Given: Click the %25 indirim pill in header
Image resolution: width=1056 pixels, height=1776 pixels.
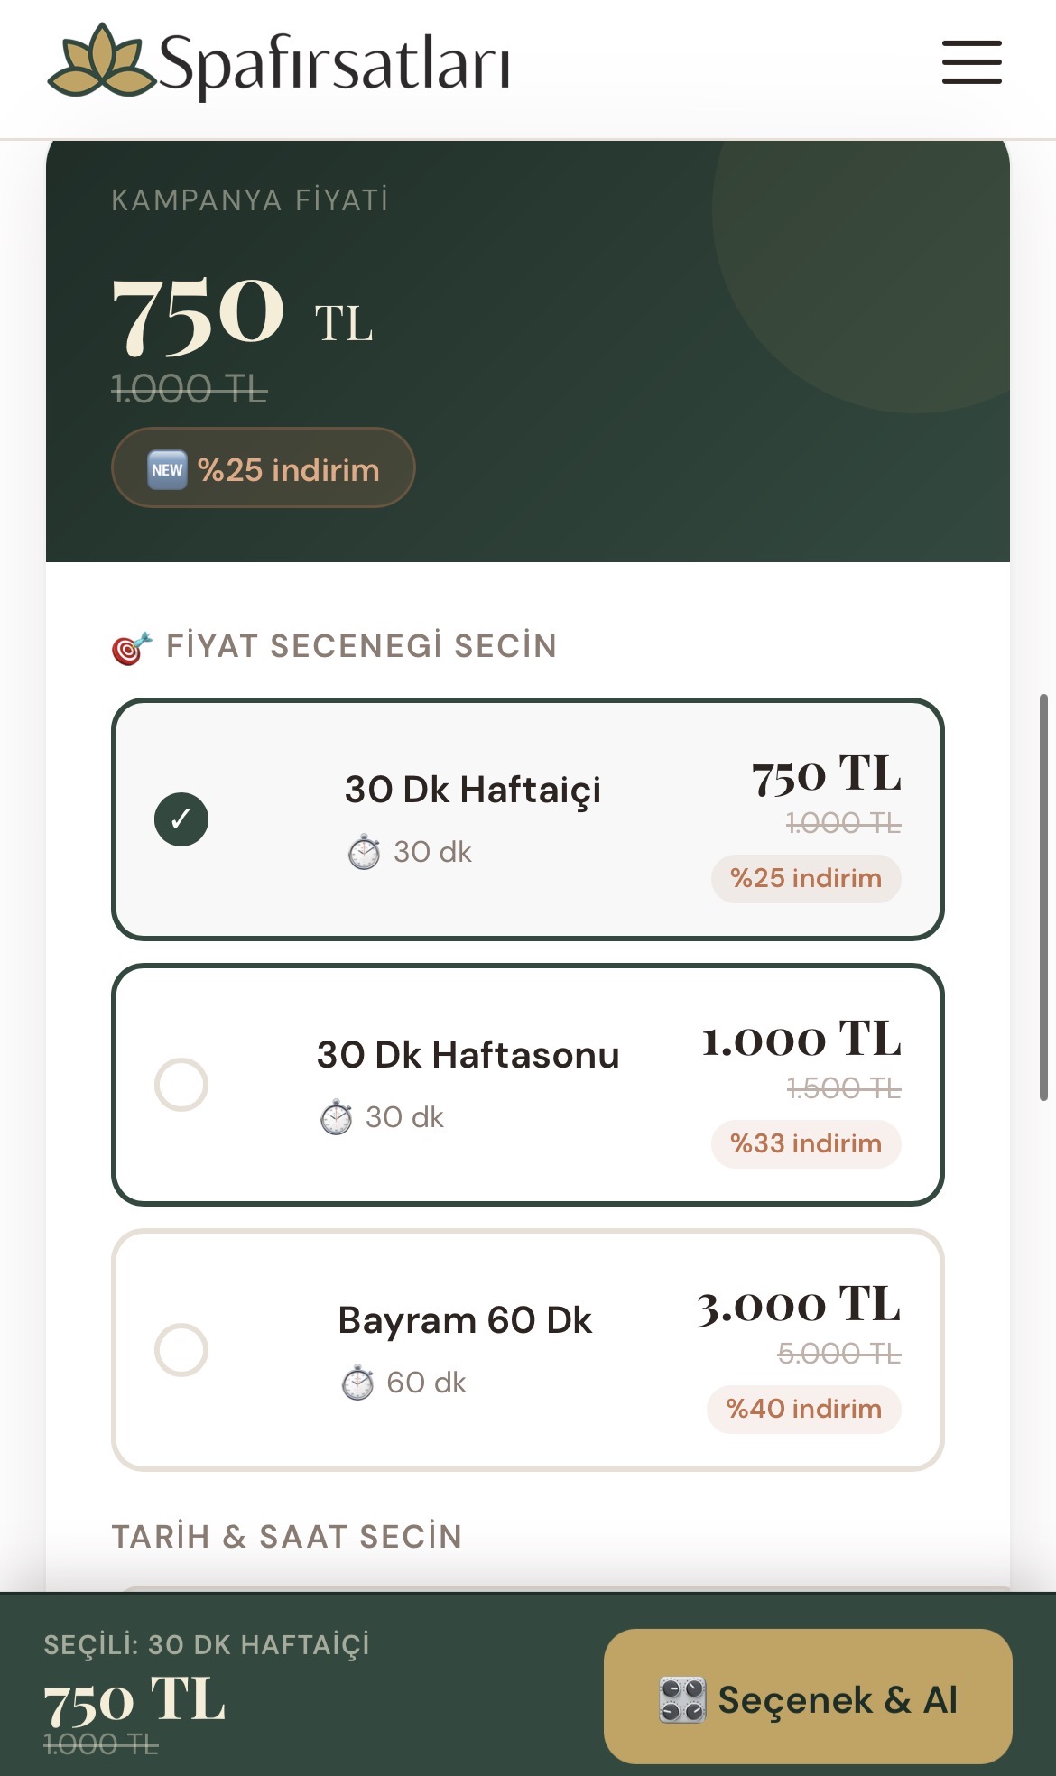Looking at the screenshot, I should coord(264,467).
